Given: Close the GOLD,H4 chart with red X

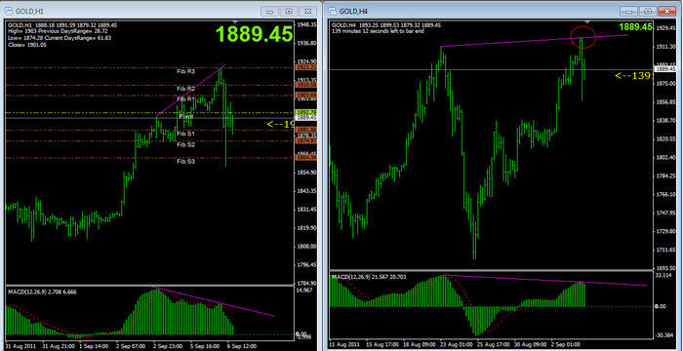Looking at the screenshot, I should (x=667, y=11).
